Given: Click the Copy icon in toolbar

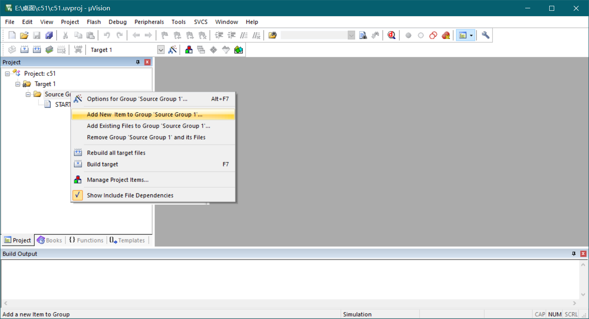Looking at the screenshot, I should tap(78, 35).
